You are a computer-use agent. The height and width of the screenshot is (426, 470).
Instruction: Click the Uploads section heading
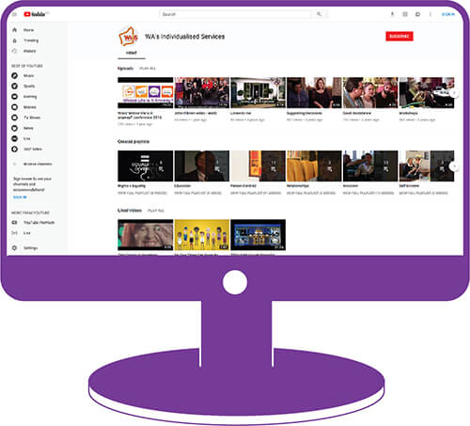click(126, 69)
